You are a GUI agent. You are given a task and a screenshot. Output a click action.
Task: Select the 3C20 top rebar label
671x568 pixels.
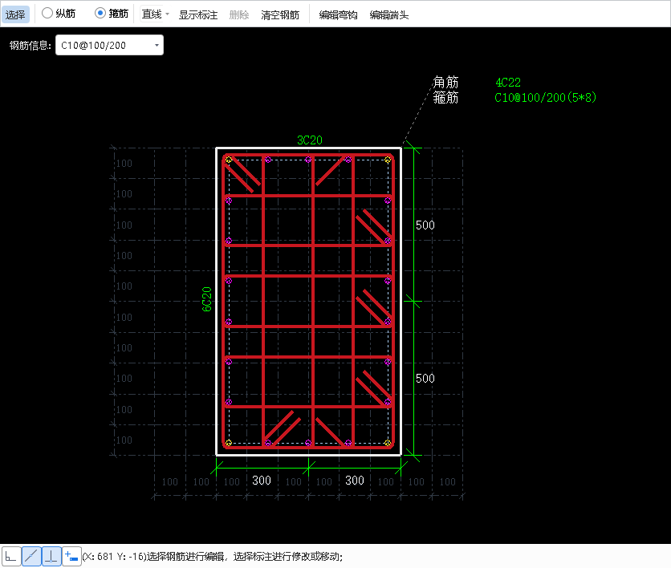pyautogui.click(x=309, y=140)
